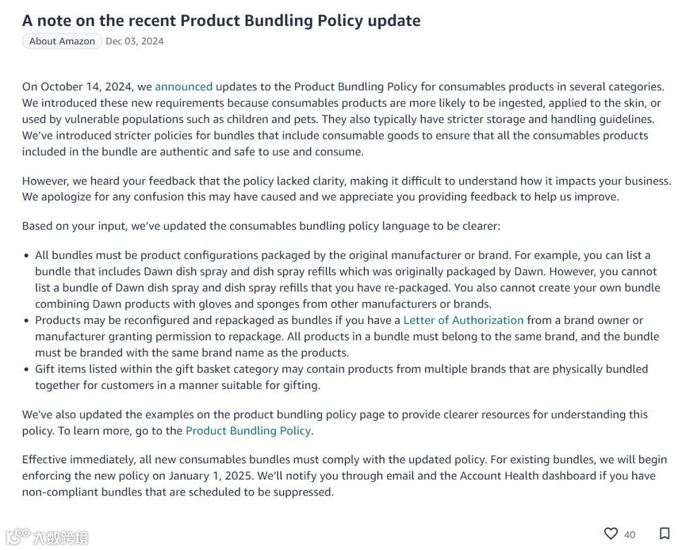Click the like count showing 40

point(630,535)
